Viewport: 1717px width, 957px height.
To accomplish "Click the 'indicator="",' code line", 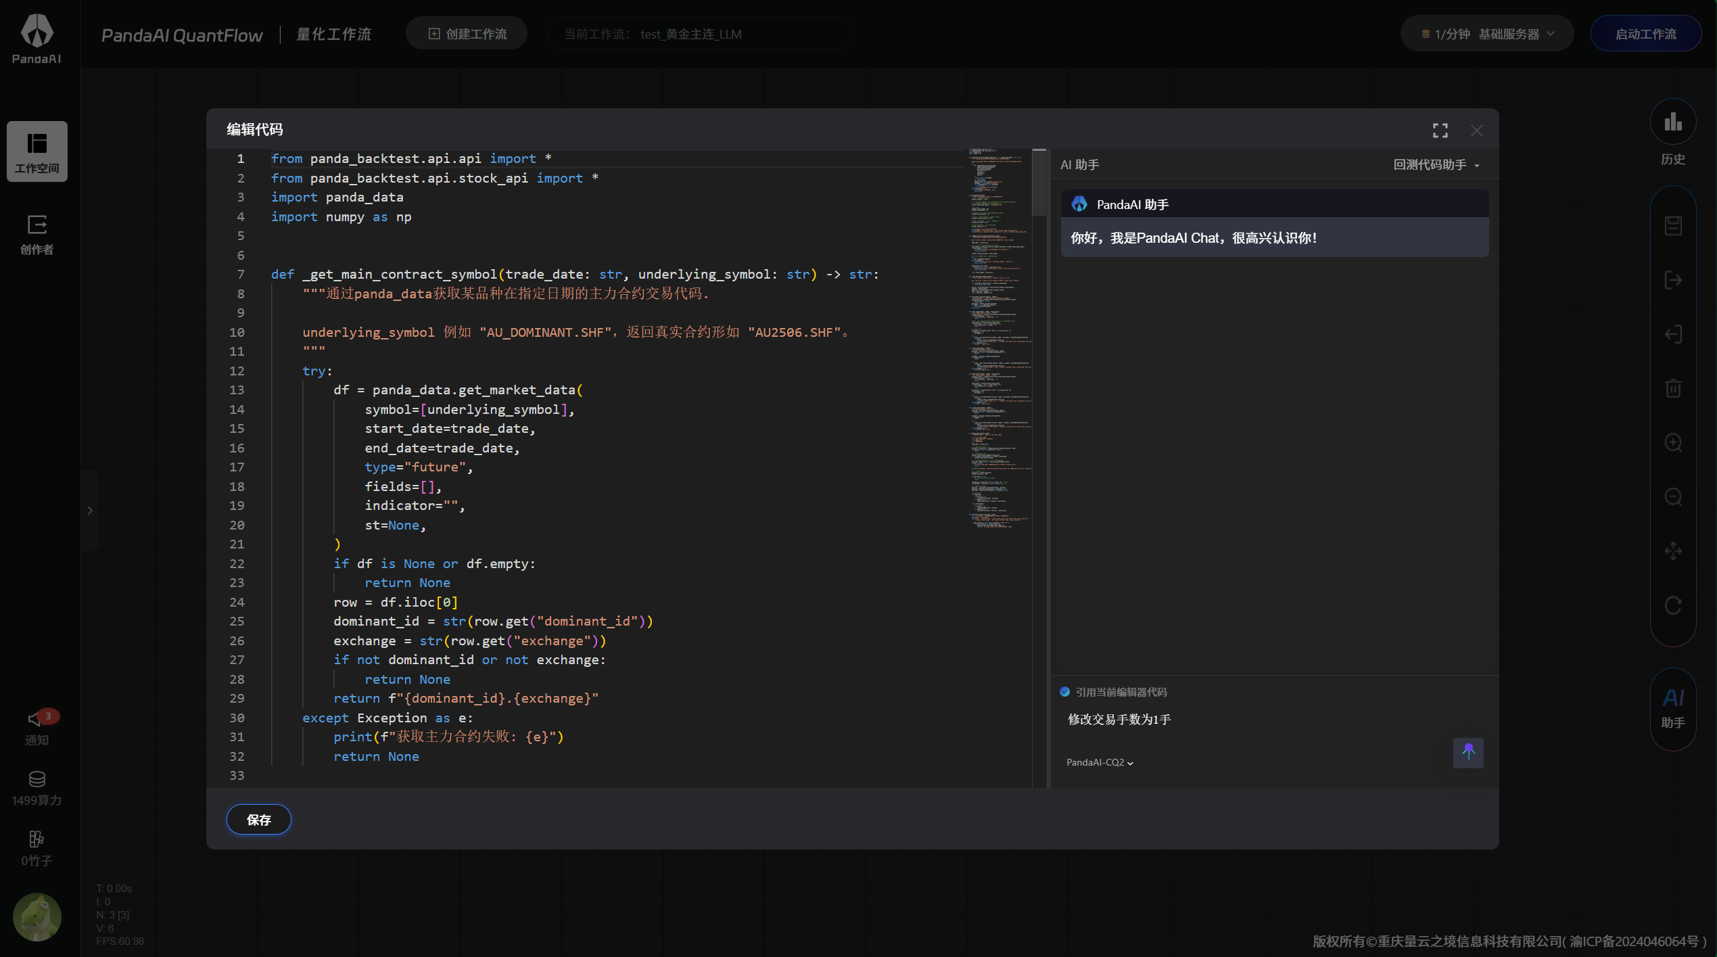I will point(415,506).
